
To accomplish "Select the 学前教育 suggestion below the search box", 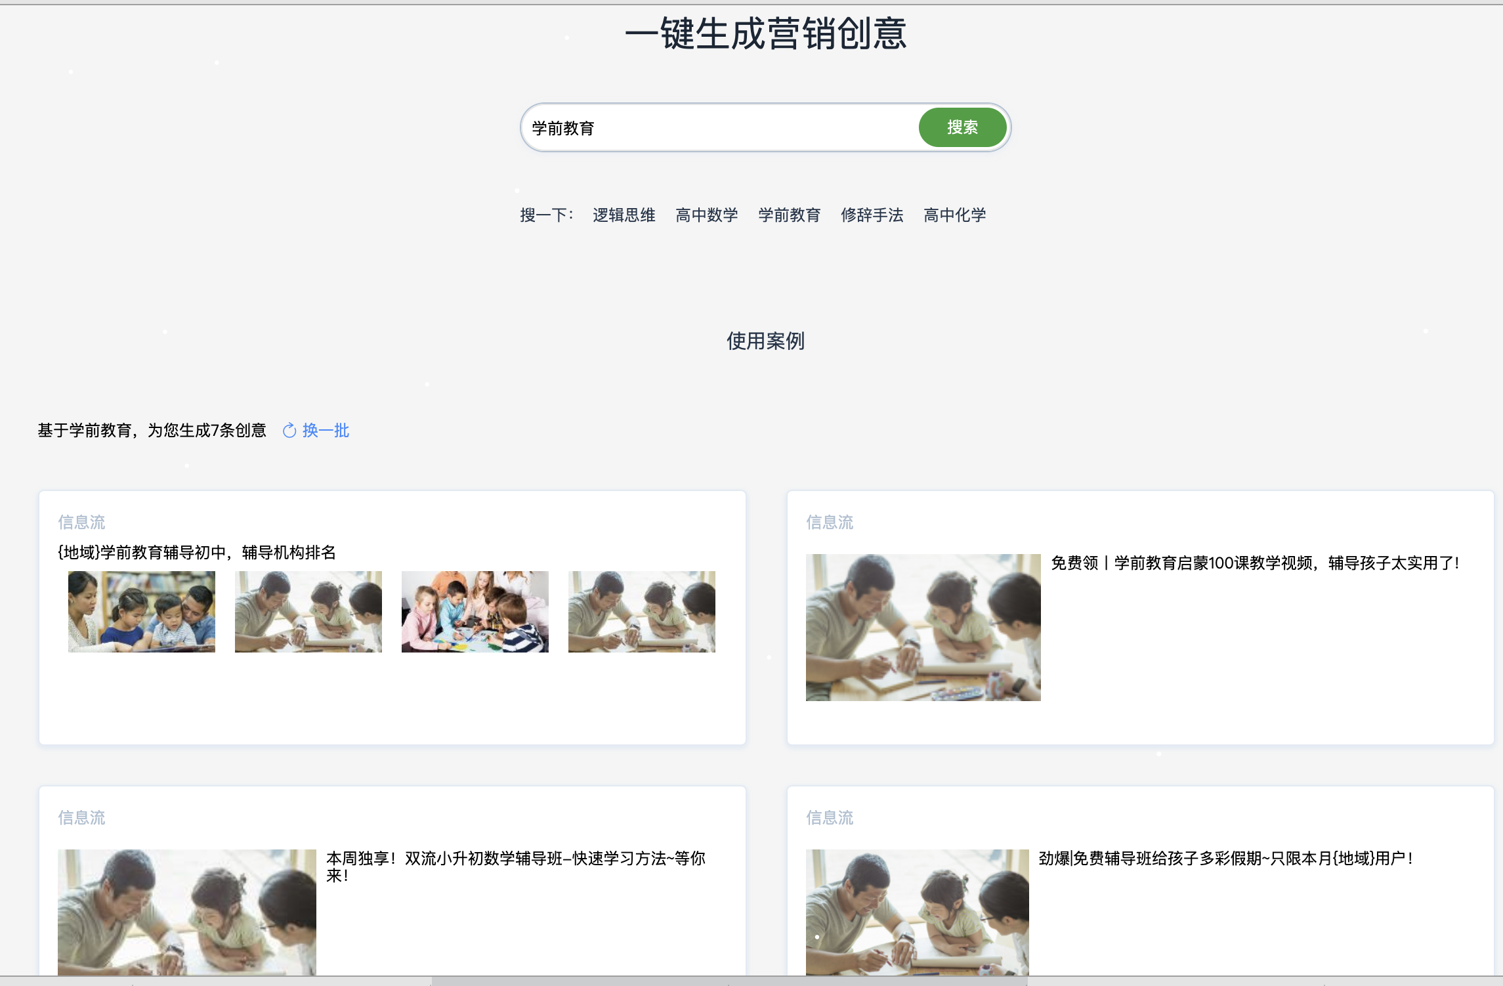I will [789, 215].
